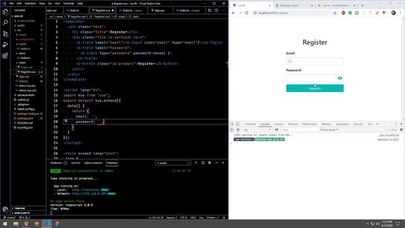The height and width of the screenshot is (228, 405).
Task: Open the Extensions view in VS Code
Action: (5, 56)
